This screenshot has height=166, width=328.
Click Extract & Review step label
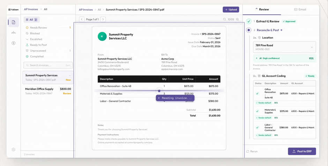[268, 21]
